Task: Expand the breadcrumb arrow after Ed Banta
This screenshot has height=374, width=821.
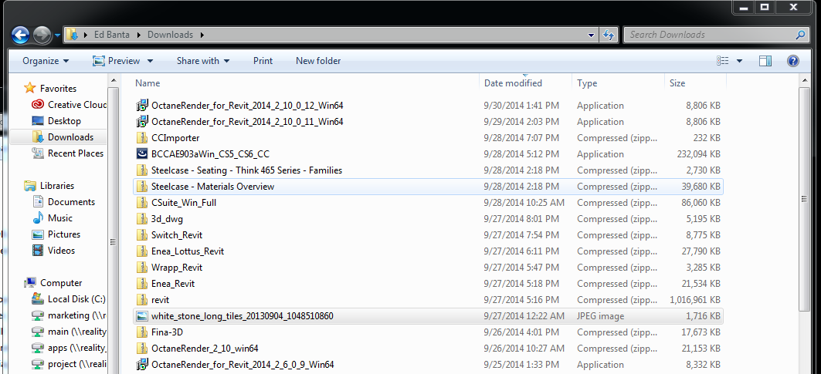Action: click(139, 35)
